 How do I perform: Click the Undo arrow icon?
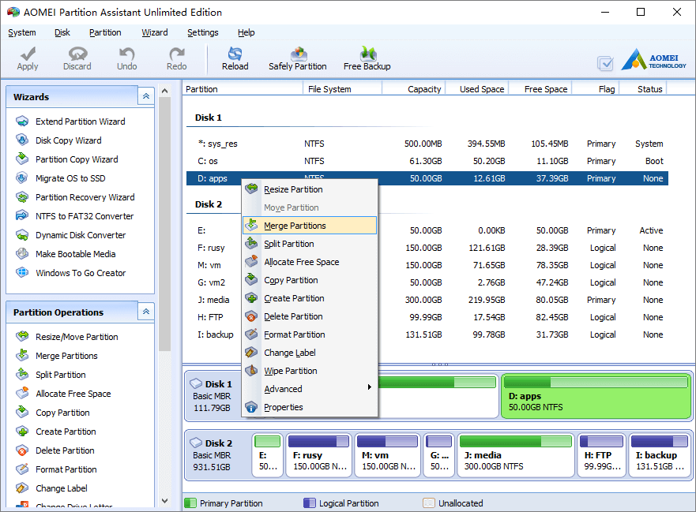(127, 54)
